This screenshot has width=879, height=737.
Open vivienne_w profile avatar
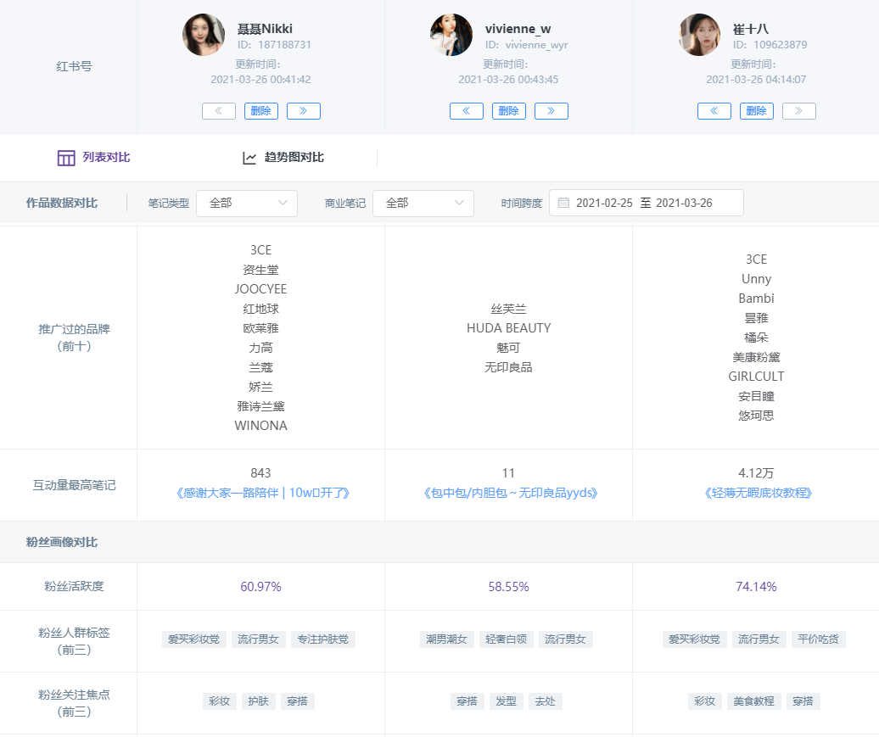pos(451,35)
